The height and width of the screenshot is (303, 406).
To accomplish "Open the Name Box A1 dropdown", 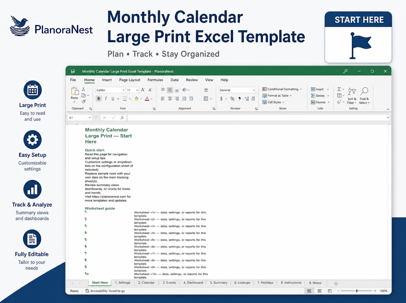I will pyautogui.click(x=90, y=118).
